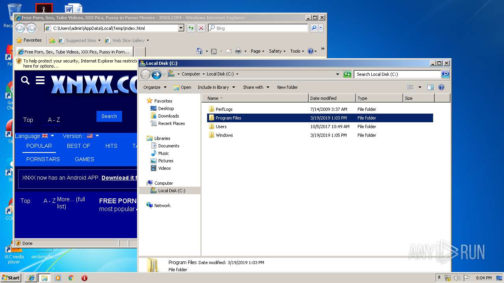Open Desktop under Favorites in navigation pane
Viewport: 504px width, 283px height.
pos(166,108)
